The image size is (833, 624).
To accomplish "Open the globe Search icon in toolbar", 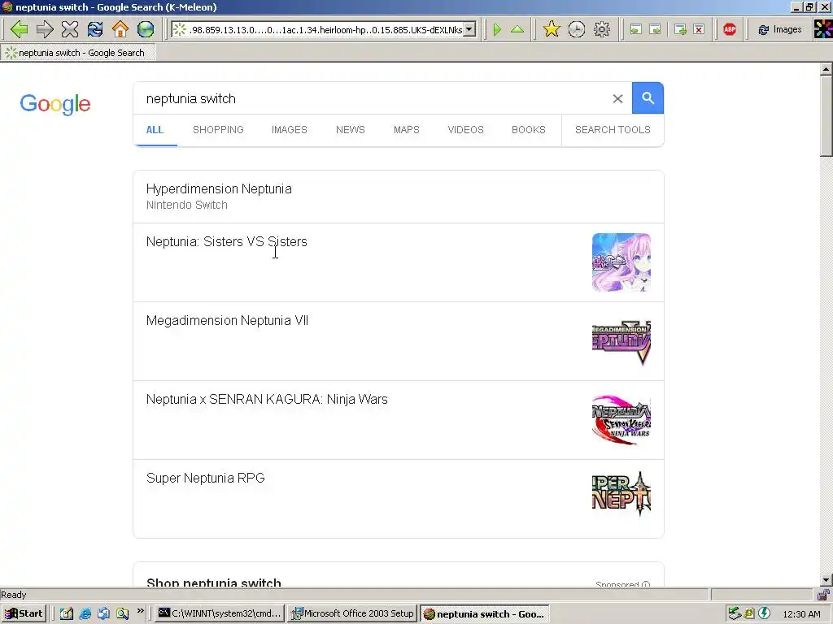I will 146,29.
